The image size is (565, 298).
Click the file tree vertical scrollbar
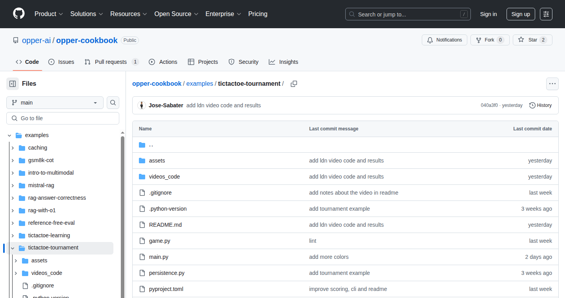pyautogui.click(x=122, y=217)
